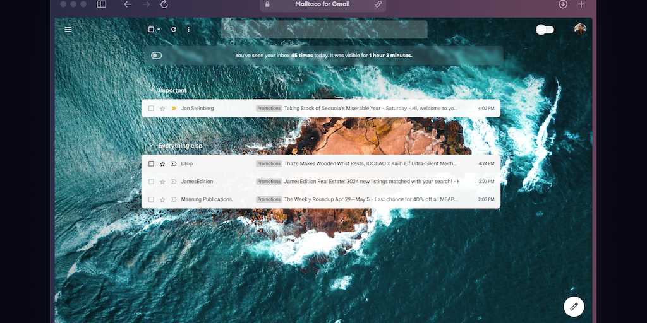Screen dimensions: 647x323
Task: Reload page with browser reload icon
Action: coord(164,4)
